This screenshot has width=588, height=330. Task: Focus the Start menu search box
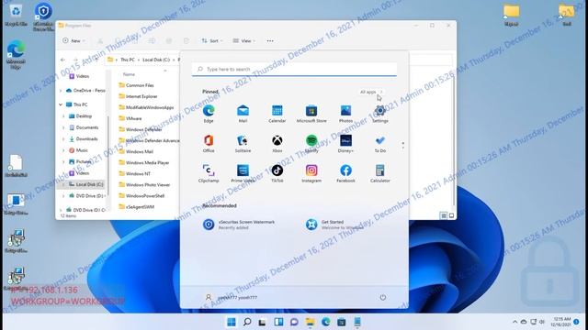pyautogui.click(x=294, y=70)
